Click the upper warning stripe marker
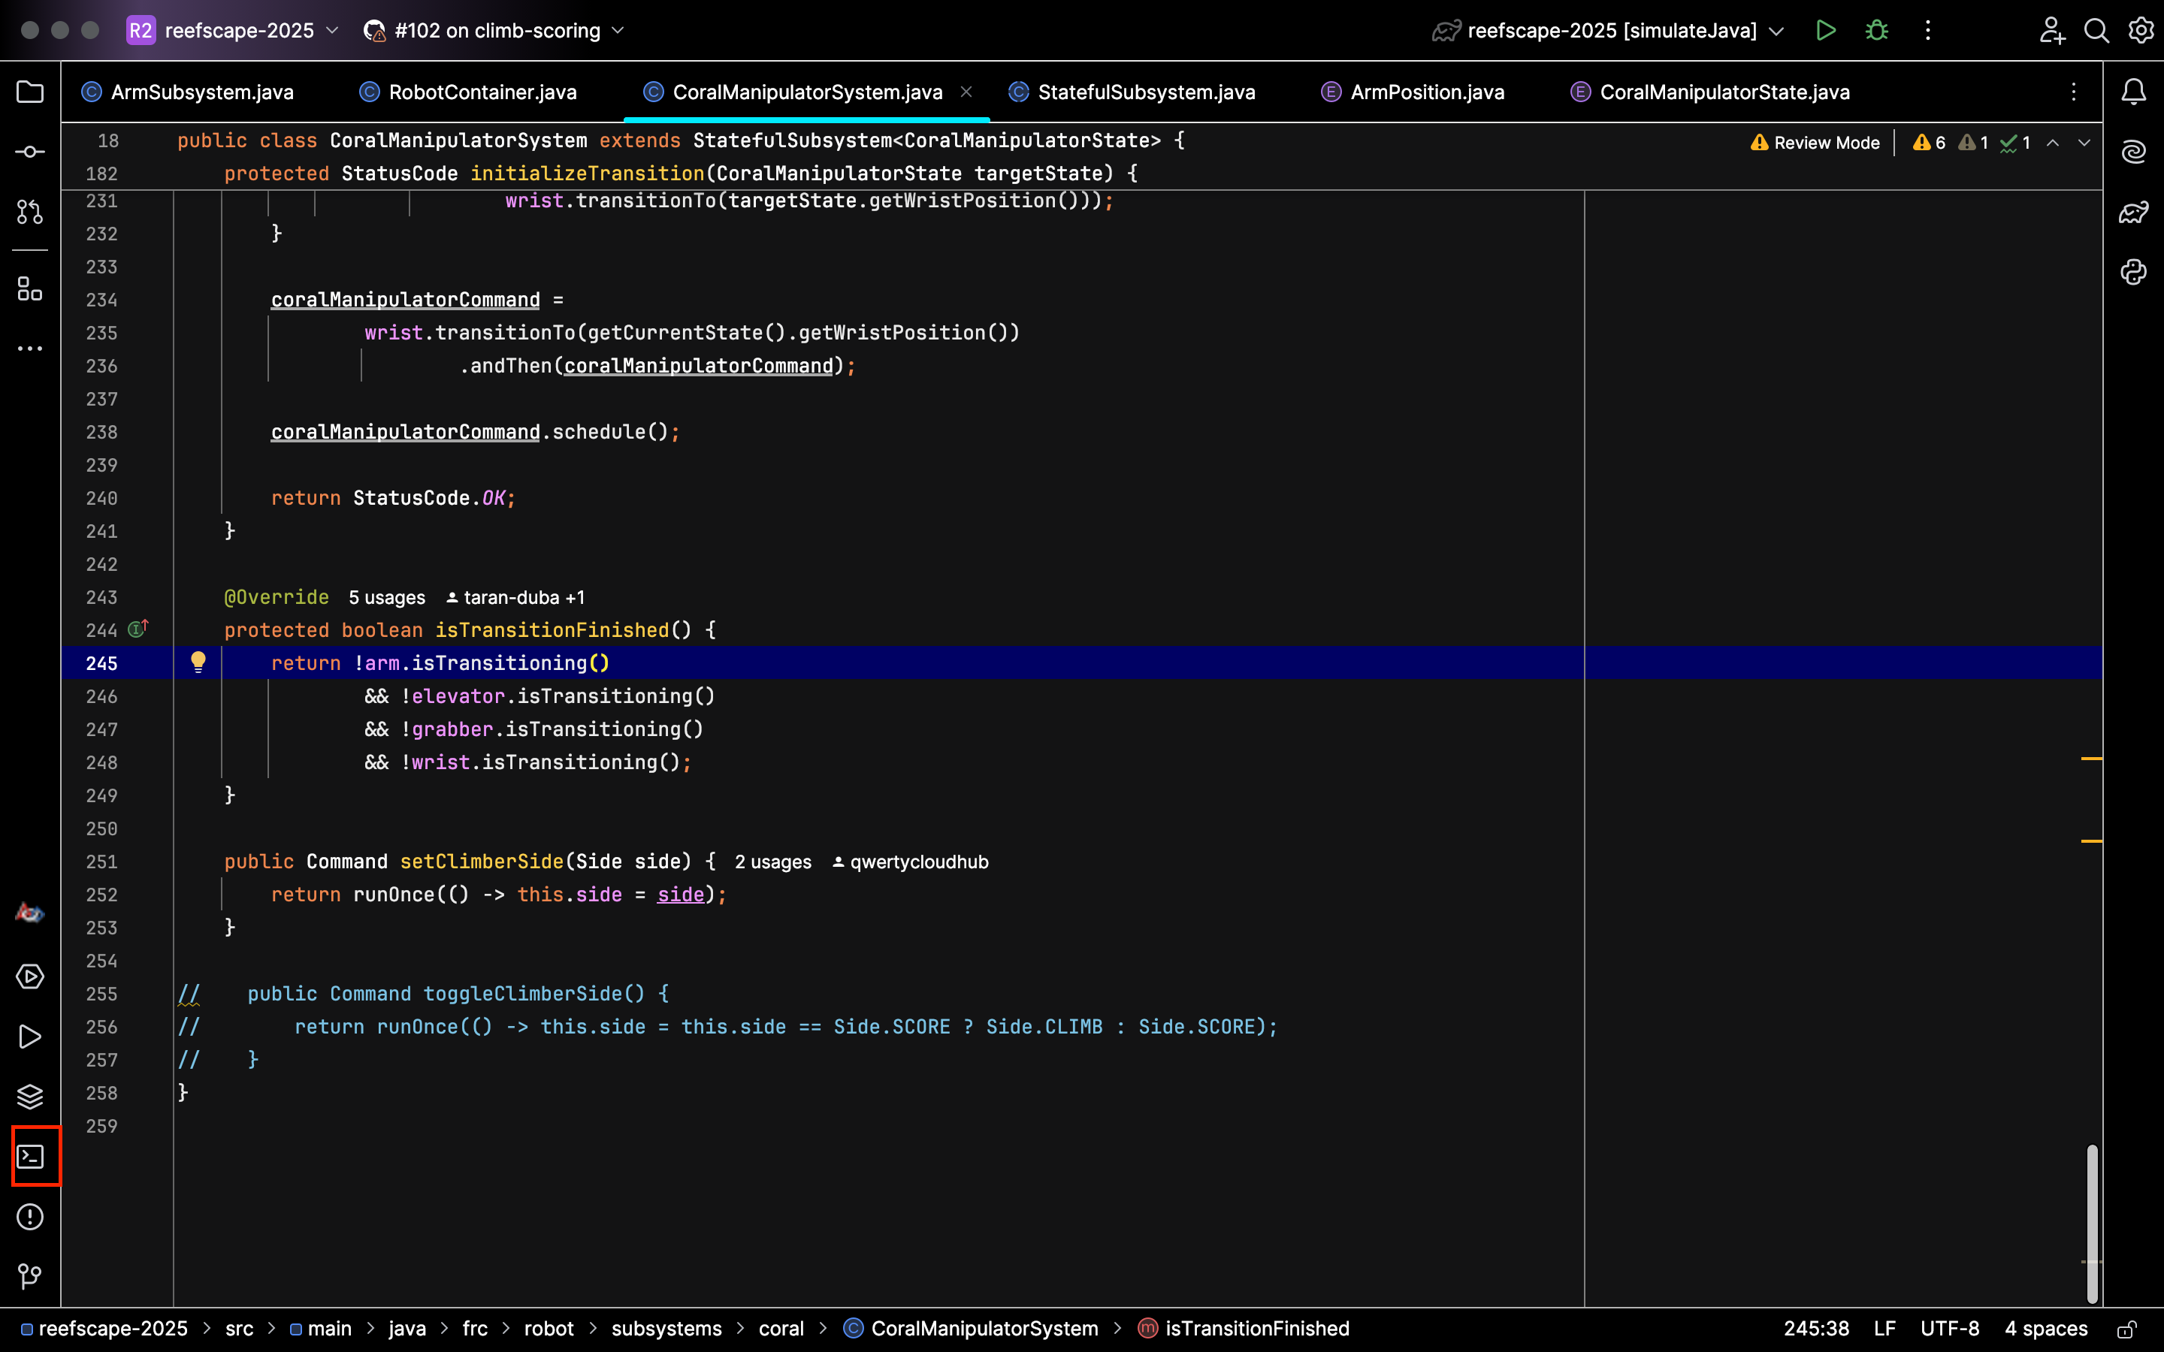Screen dimensions: 2164x1352 (x=2092, y=759)
